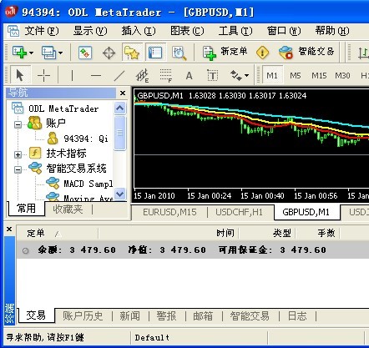Open the new chart dropdown arrow
Image resolution: width=369 pixels, height=348 pixels.
point(31,53)
